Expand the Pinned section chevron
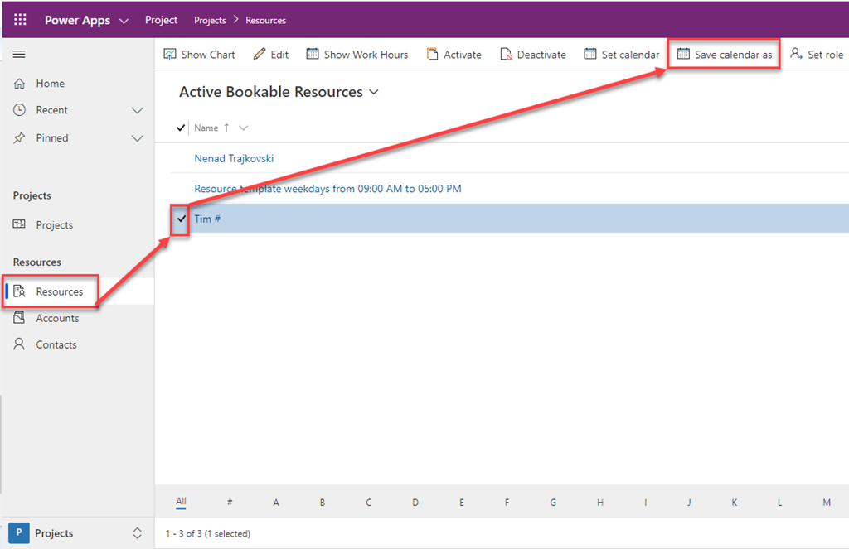 click(138, 138)
